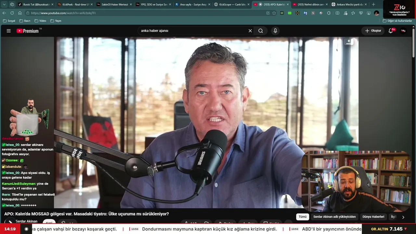Viewport: 416px width, 234px height.
Task: Select Serdar Akinan adlı yükleyiciden chip
Action: click(x=334, y=217)
